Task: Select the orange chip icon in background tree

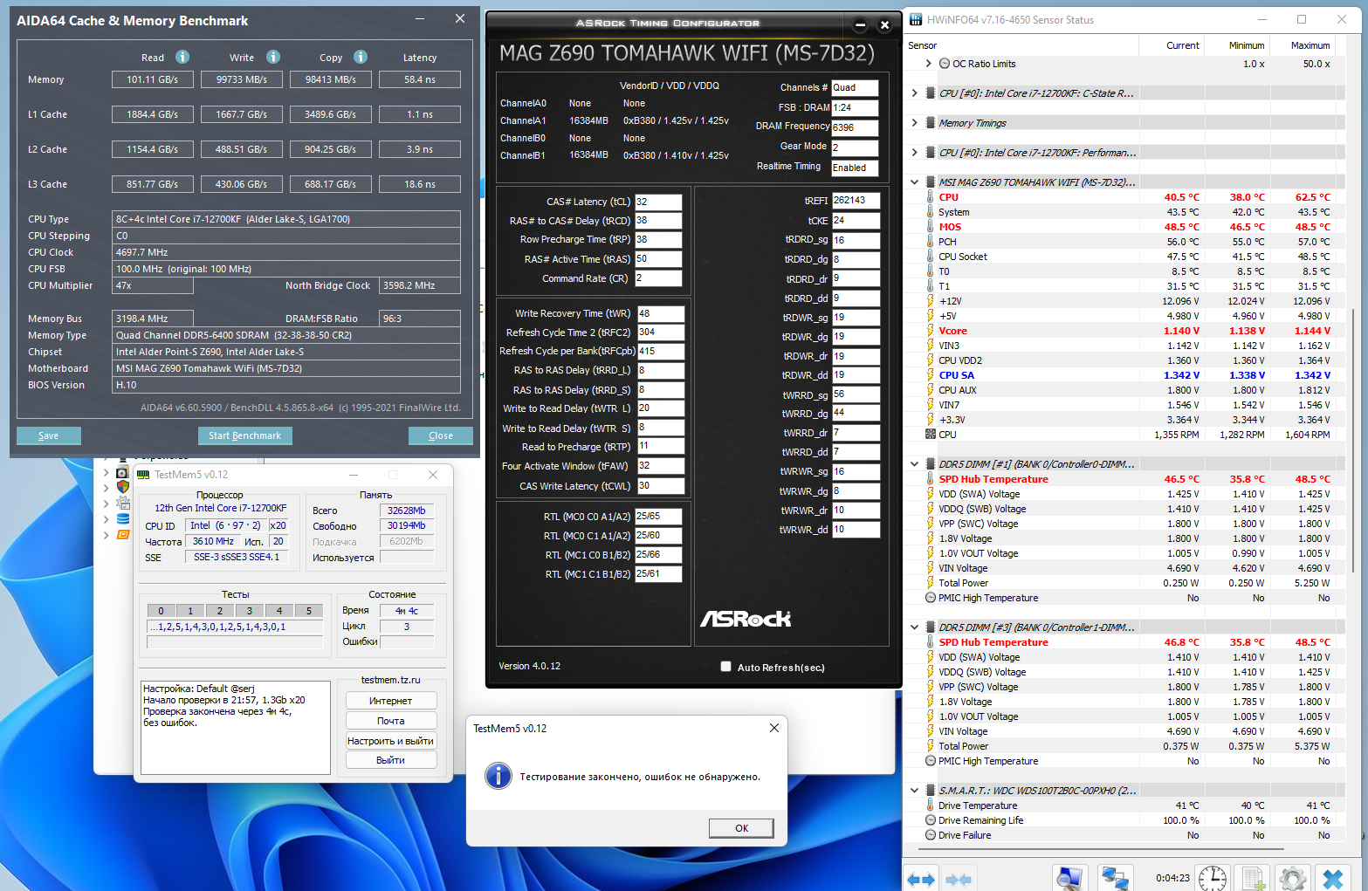Action: (x=122, y=535)
